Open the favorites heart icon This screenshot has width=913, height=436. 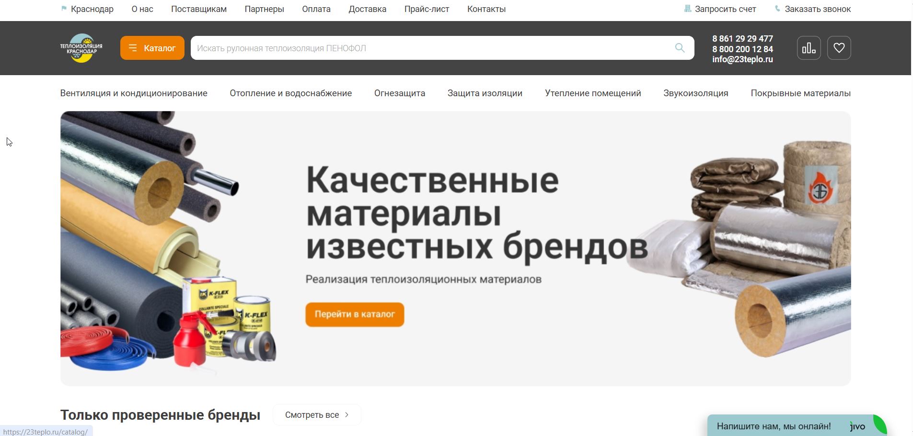click(839, 48)
